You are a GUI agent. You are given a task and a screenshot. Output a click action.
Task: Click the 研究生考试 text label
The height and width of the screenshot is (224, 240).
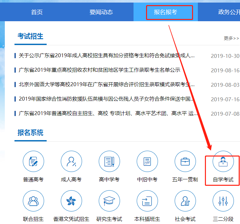(109, 219)
